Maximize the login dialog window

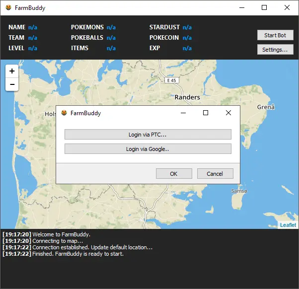206,113
